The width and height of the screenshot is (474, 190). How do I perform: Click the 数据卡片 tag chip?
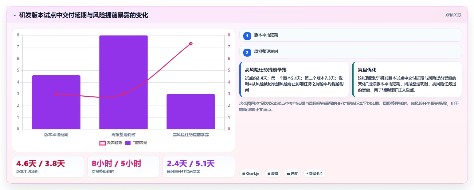point(315,173)
